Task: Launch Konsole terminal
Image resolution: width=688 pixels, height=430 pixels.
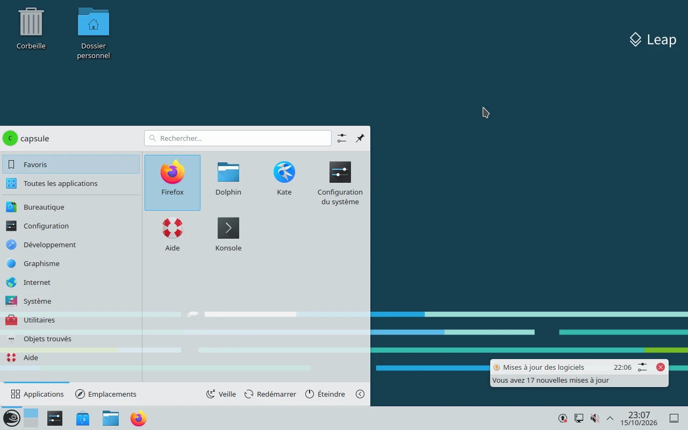Action: [x=228, y=238]
